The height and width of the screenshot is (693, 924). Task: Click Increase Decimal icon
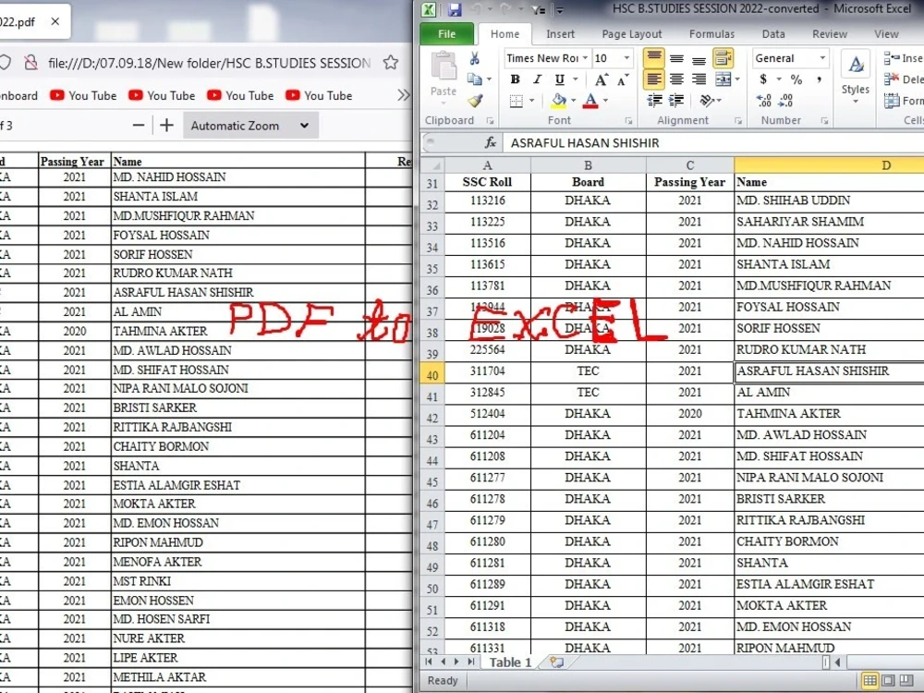[764, 101]
